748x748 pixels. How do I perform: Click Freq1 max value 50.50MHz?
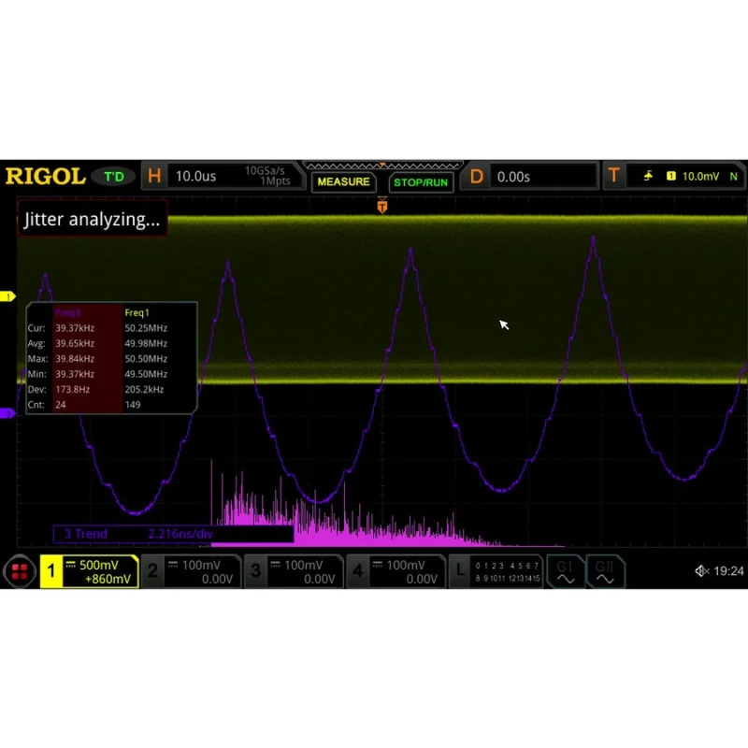click(x=146, y=359)
